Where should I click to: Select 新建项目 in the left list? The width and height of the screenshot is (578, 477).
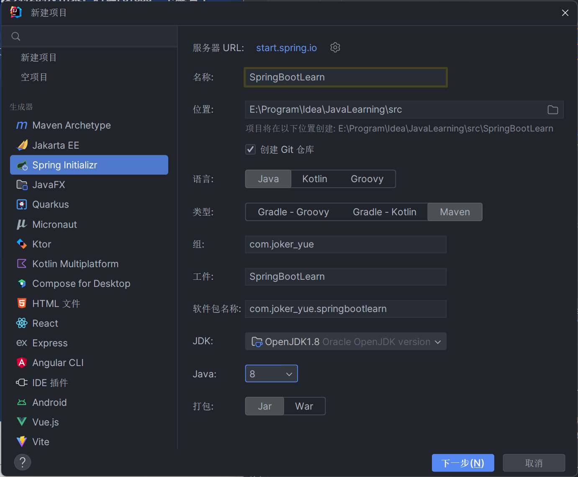click(39, 57)
